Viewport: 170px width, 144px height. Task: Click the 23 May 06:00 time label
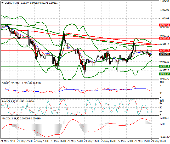58,141
